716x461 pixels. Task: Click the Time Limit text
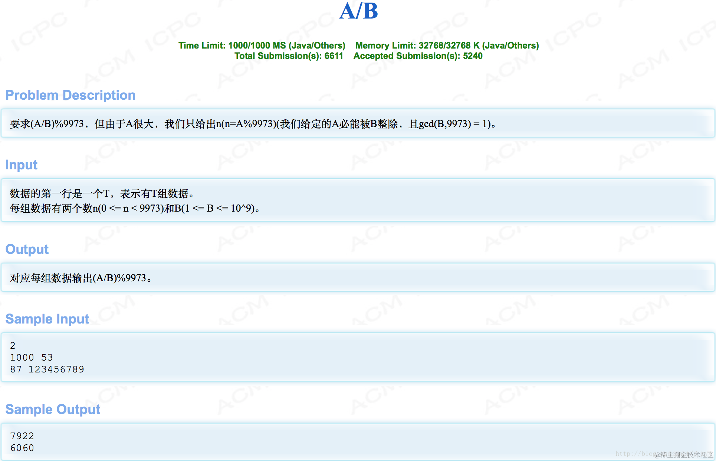tap(262, 46)
